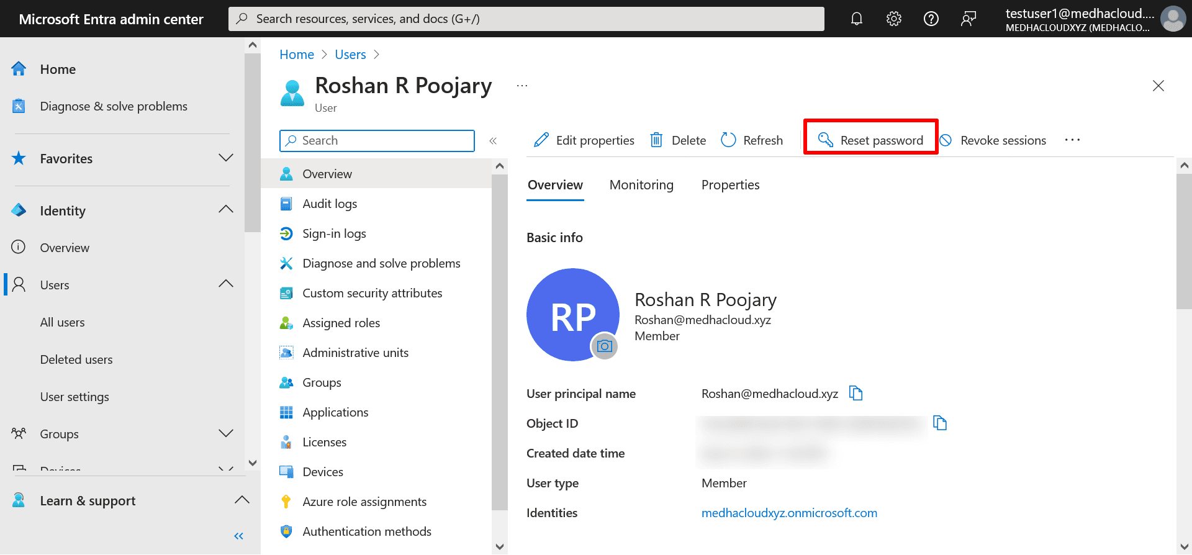The image size is (1192, 555).
Task: Copy the User principal name
Action: [x=856, y=393]
